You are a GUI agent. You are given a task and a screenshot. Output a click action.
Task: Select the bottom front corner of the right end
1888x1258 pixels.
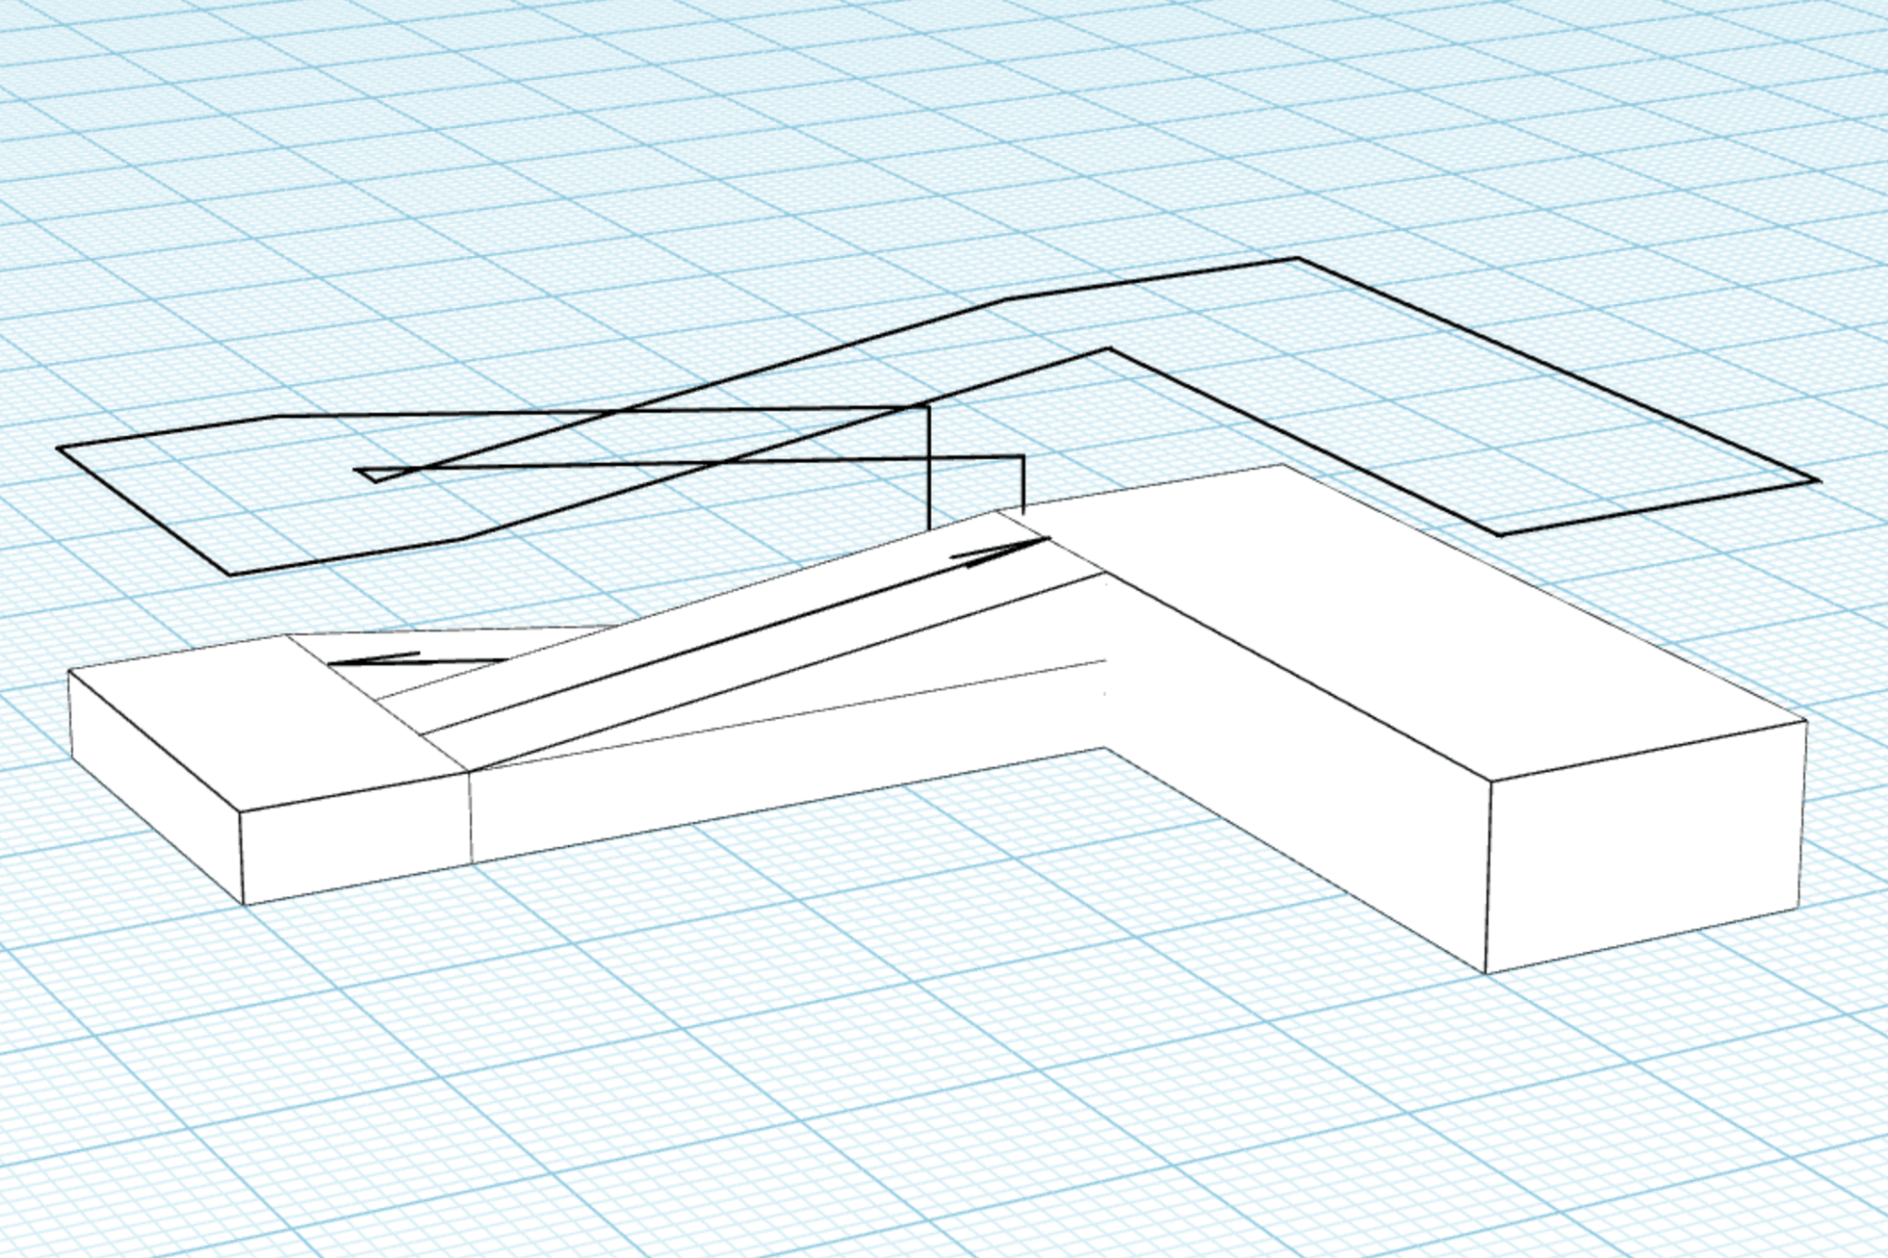1485,972
